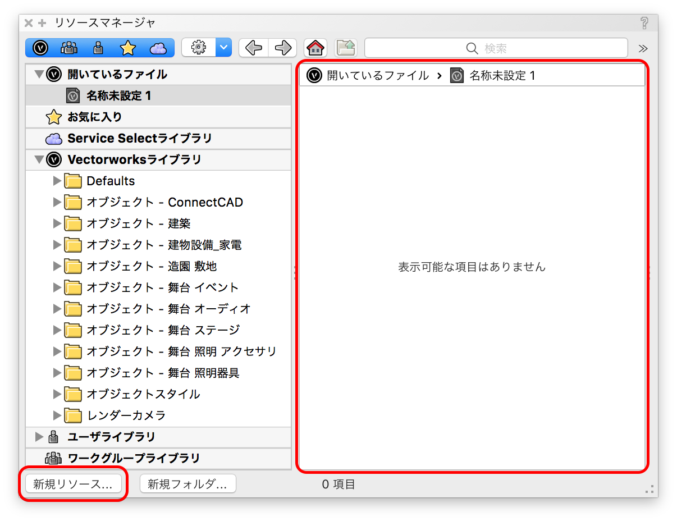Collapse the 開いているファイル section
The width and height of the screenshot is (677, 521).
[39, 74]
